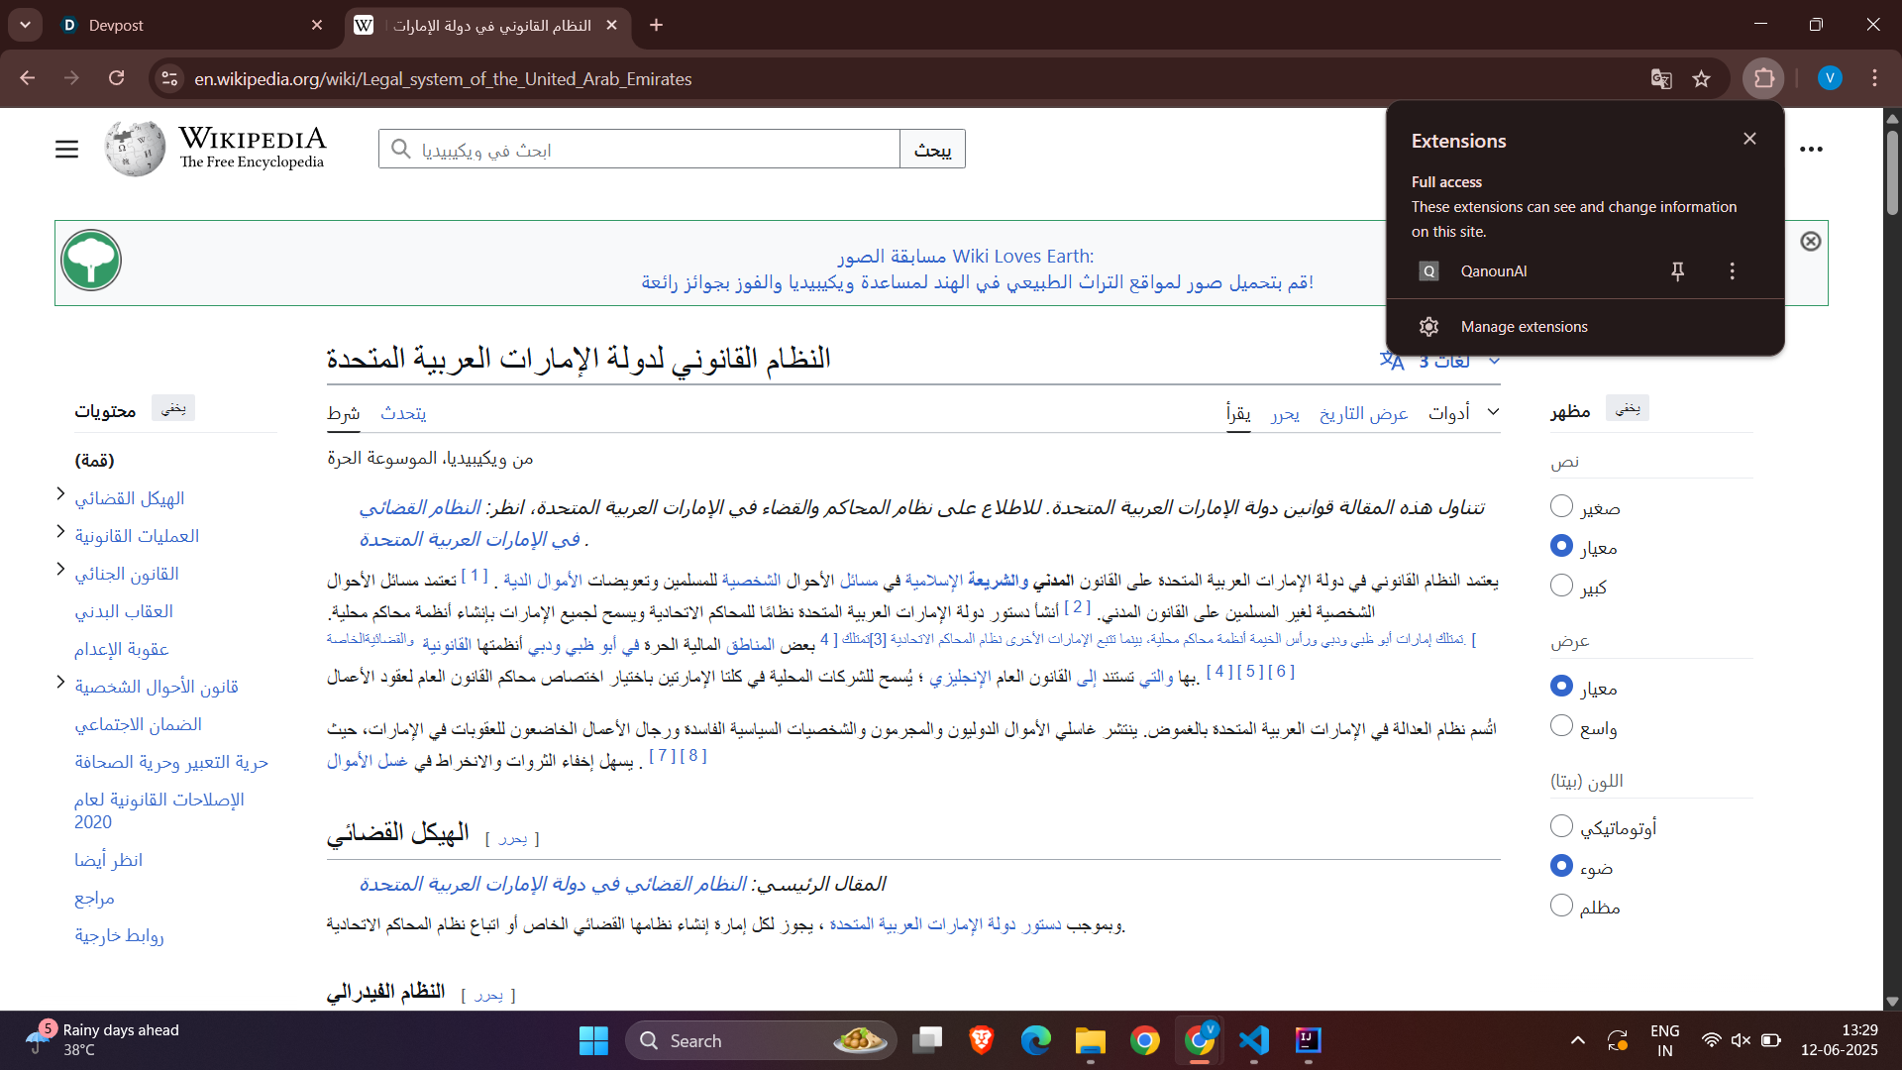Open Visual Studio Code from taskbar
Image resolution: width=1902 pixels, height=1070 pixels.
click(x=1253, y=1040)
